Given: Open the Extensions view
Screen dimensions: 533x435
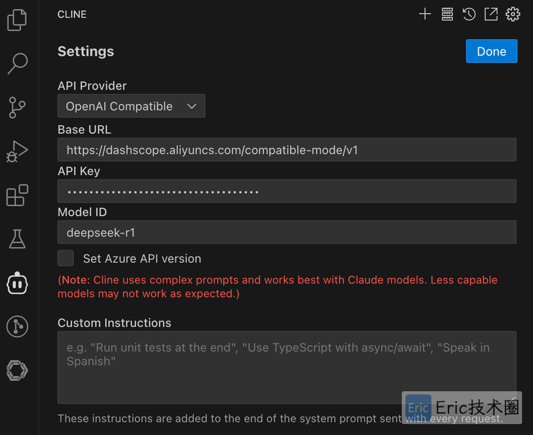Looking at the screenshot, I should tap(17, 195).
